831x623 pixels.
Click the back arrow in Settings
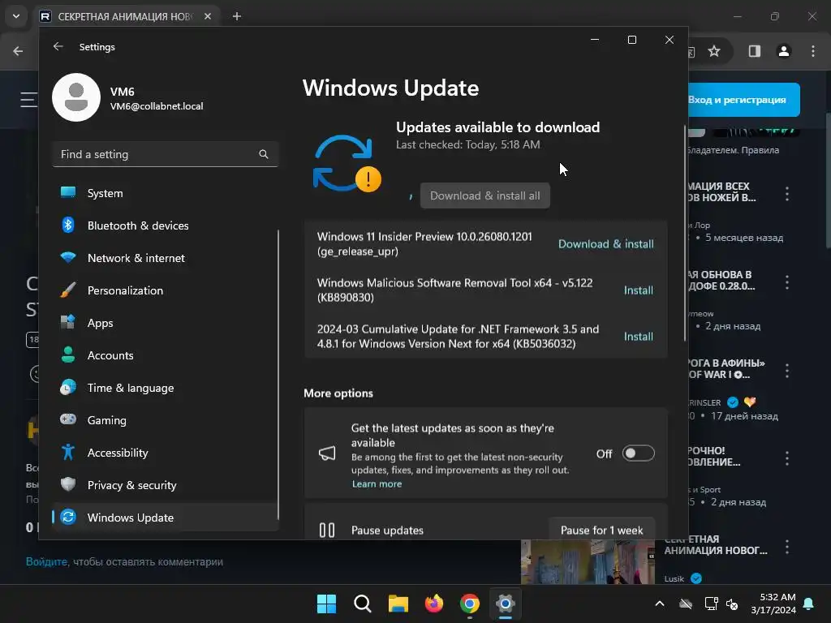pos(58,46)
